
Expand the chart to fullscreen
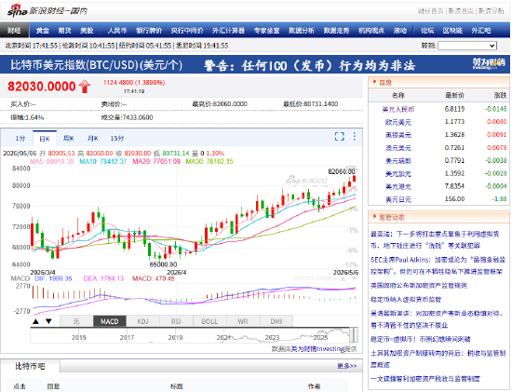340,137
